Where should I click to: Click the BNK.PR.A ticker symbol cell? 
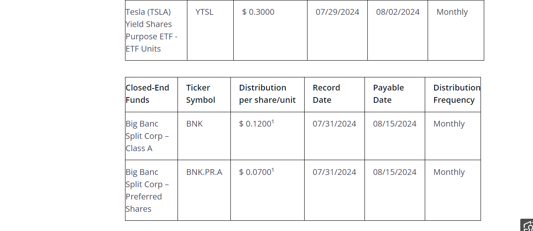(x=204, y=172)
